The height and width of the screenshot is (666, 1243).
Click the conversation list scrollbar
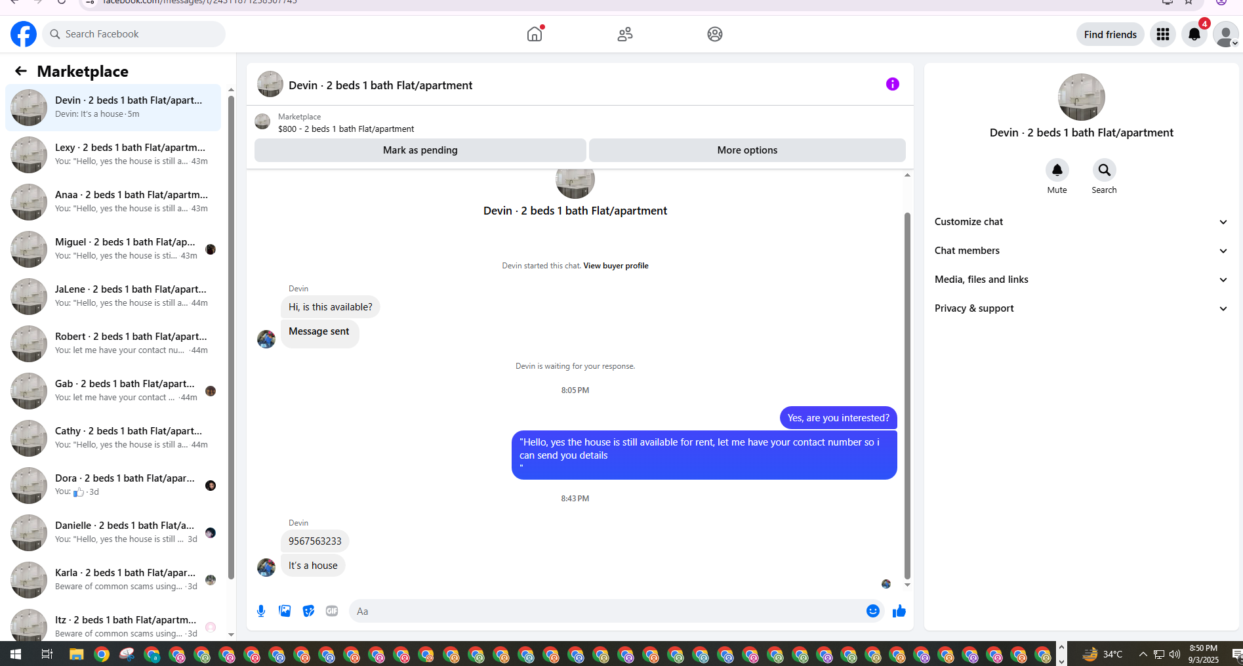tap(231, 337)
